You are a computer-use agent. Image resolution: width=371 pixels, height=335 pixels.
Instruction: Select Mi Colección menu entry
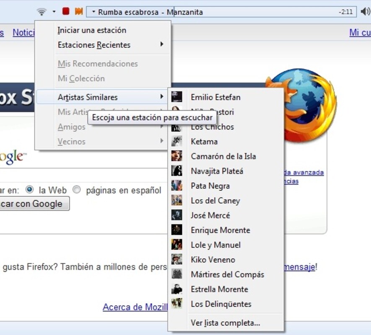104,78
